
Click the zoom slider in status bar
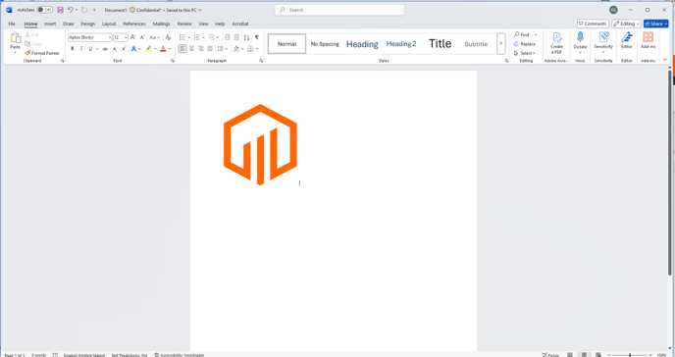tap(630, 355)
